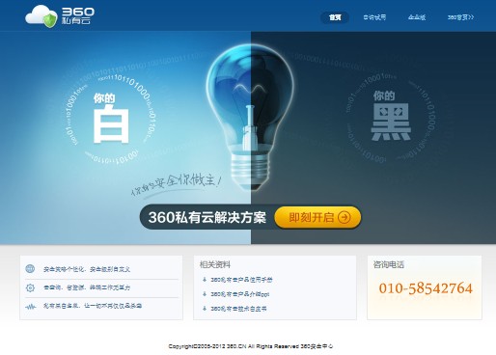Open the 申请试用 navigation item
This screenshot has height=355, width=496.
coord(374,17)
